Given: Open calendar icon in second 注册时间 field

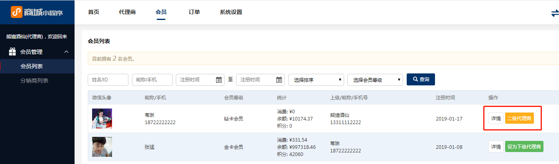Looking at the screenshot, I should (x=279, y=80).
